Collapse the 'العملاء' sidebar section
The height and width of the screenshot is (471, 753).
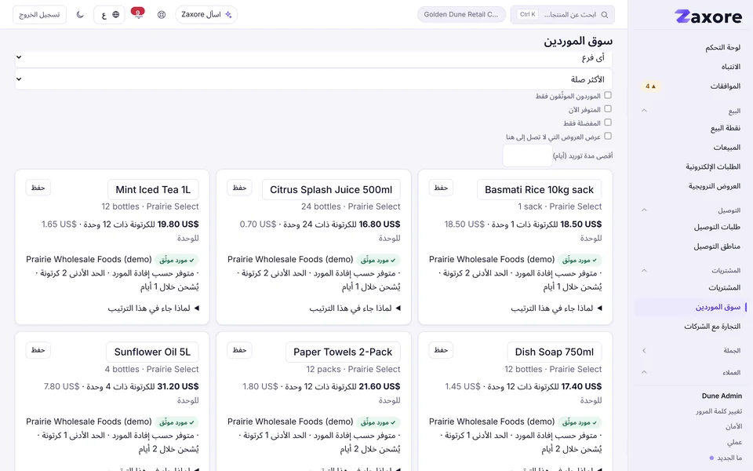click(644, 372)
